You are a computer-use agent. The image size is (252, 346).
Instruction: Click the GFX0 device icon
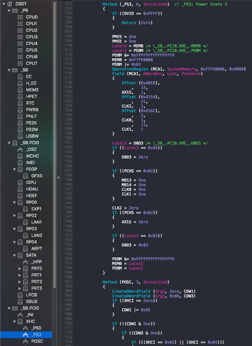click(25, 176)
